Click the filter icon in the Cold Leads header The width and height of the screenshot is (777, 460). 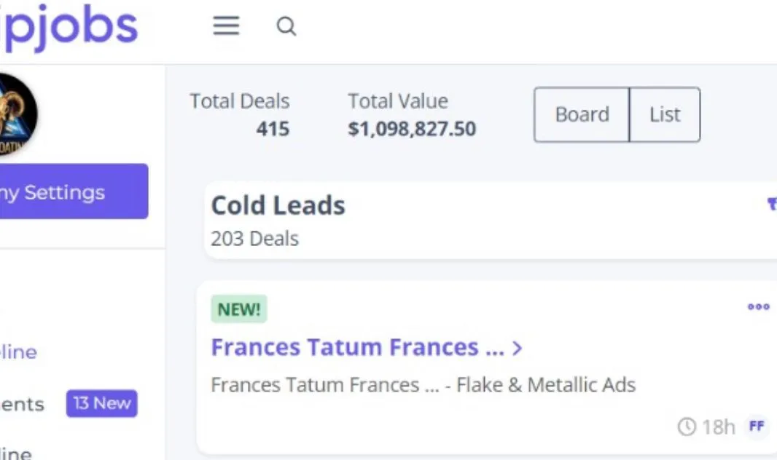(x=772, y=205)
